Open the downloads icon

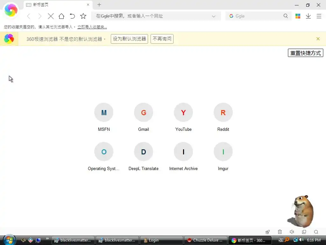308,16
